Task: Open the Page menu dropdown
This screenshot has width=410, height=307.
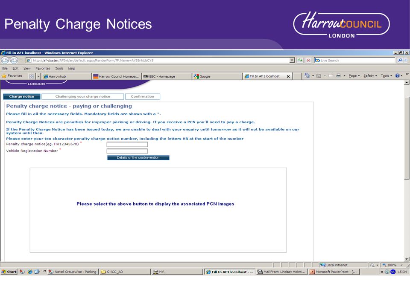Action: pos(354,76)
